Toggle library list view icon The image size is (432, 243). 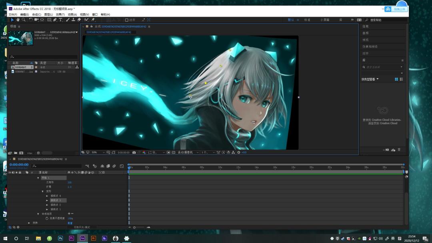tap(402, 79)
